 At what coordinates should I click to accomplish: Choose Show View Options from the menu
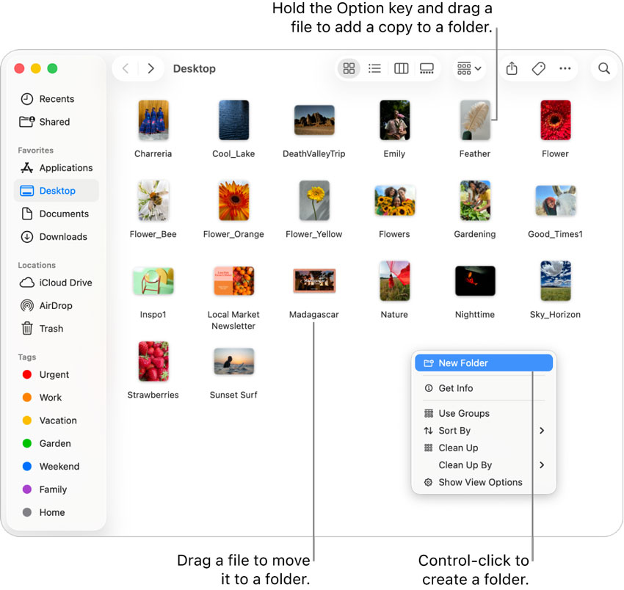coord(479,482)
